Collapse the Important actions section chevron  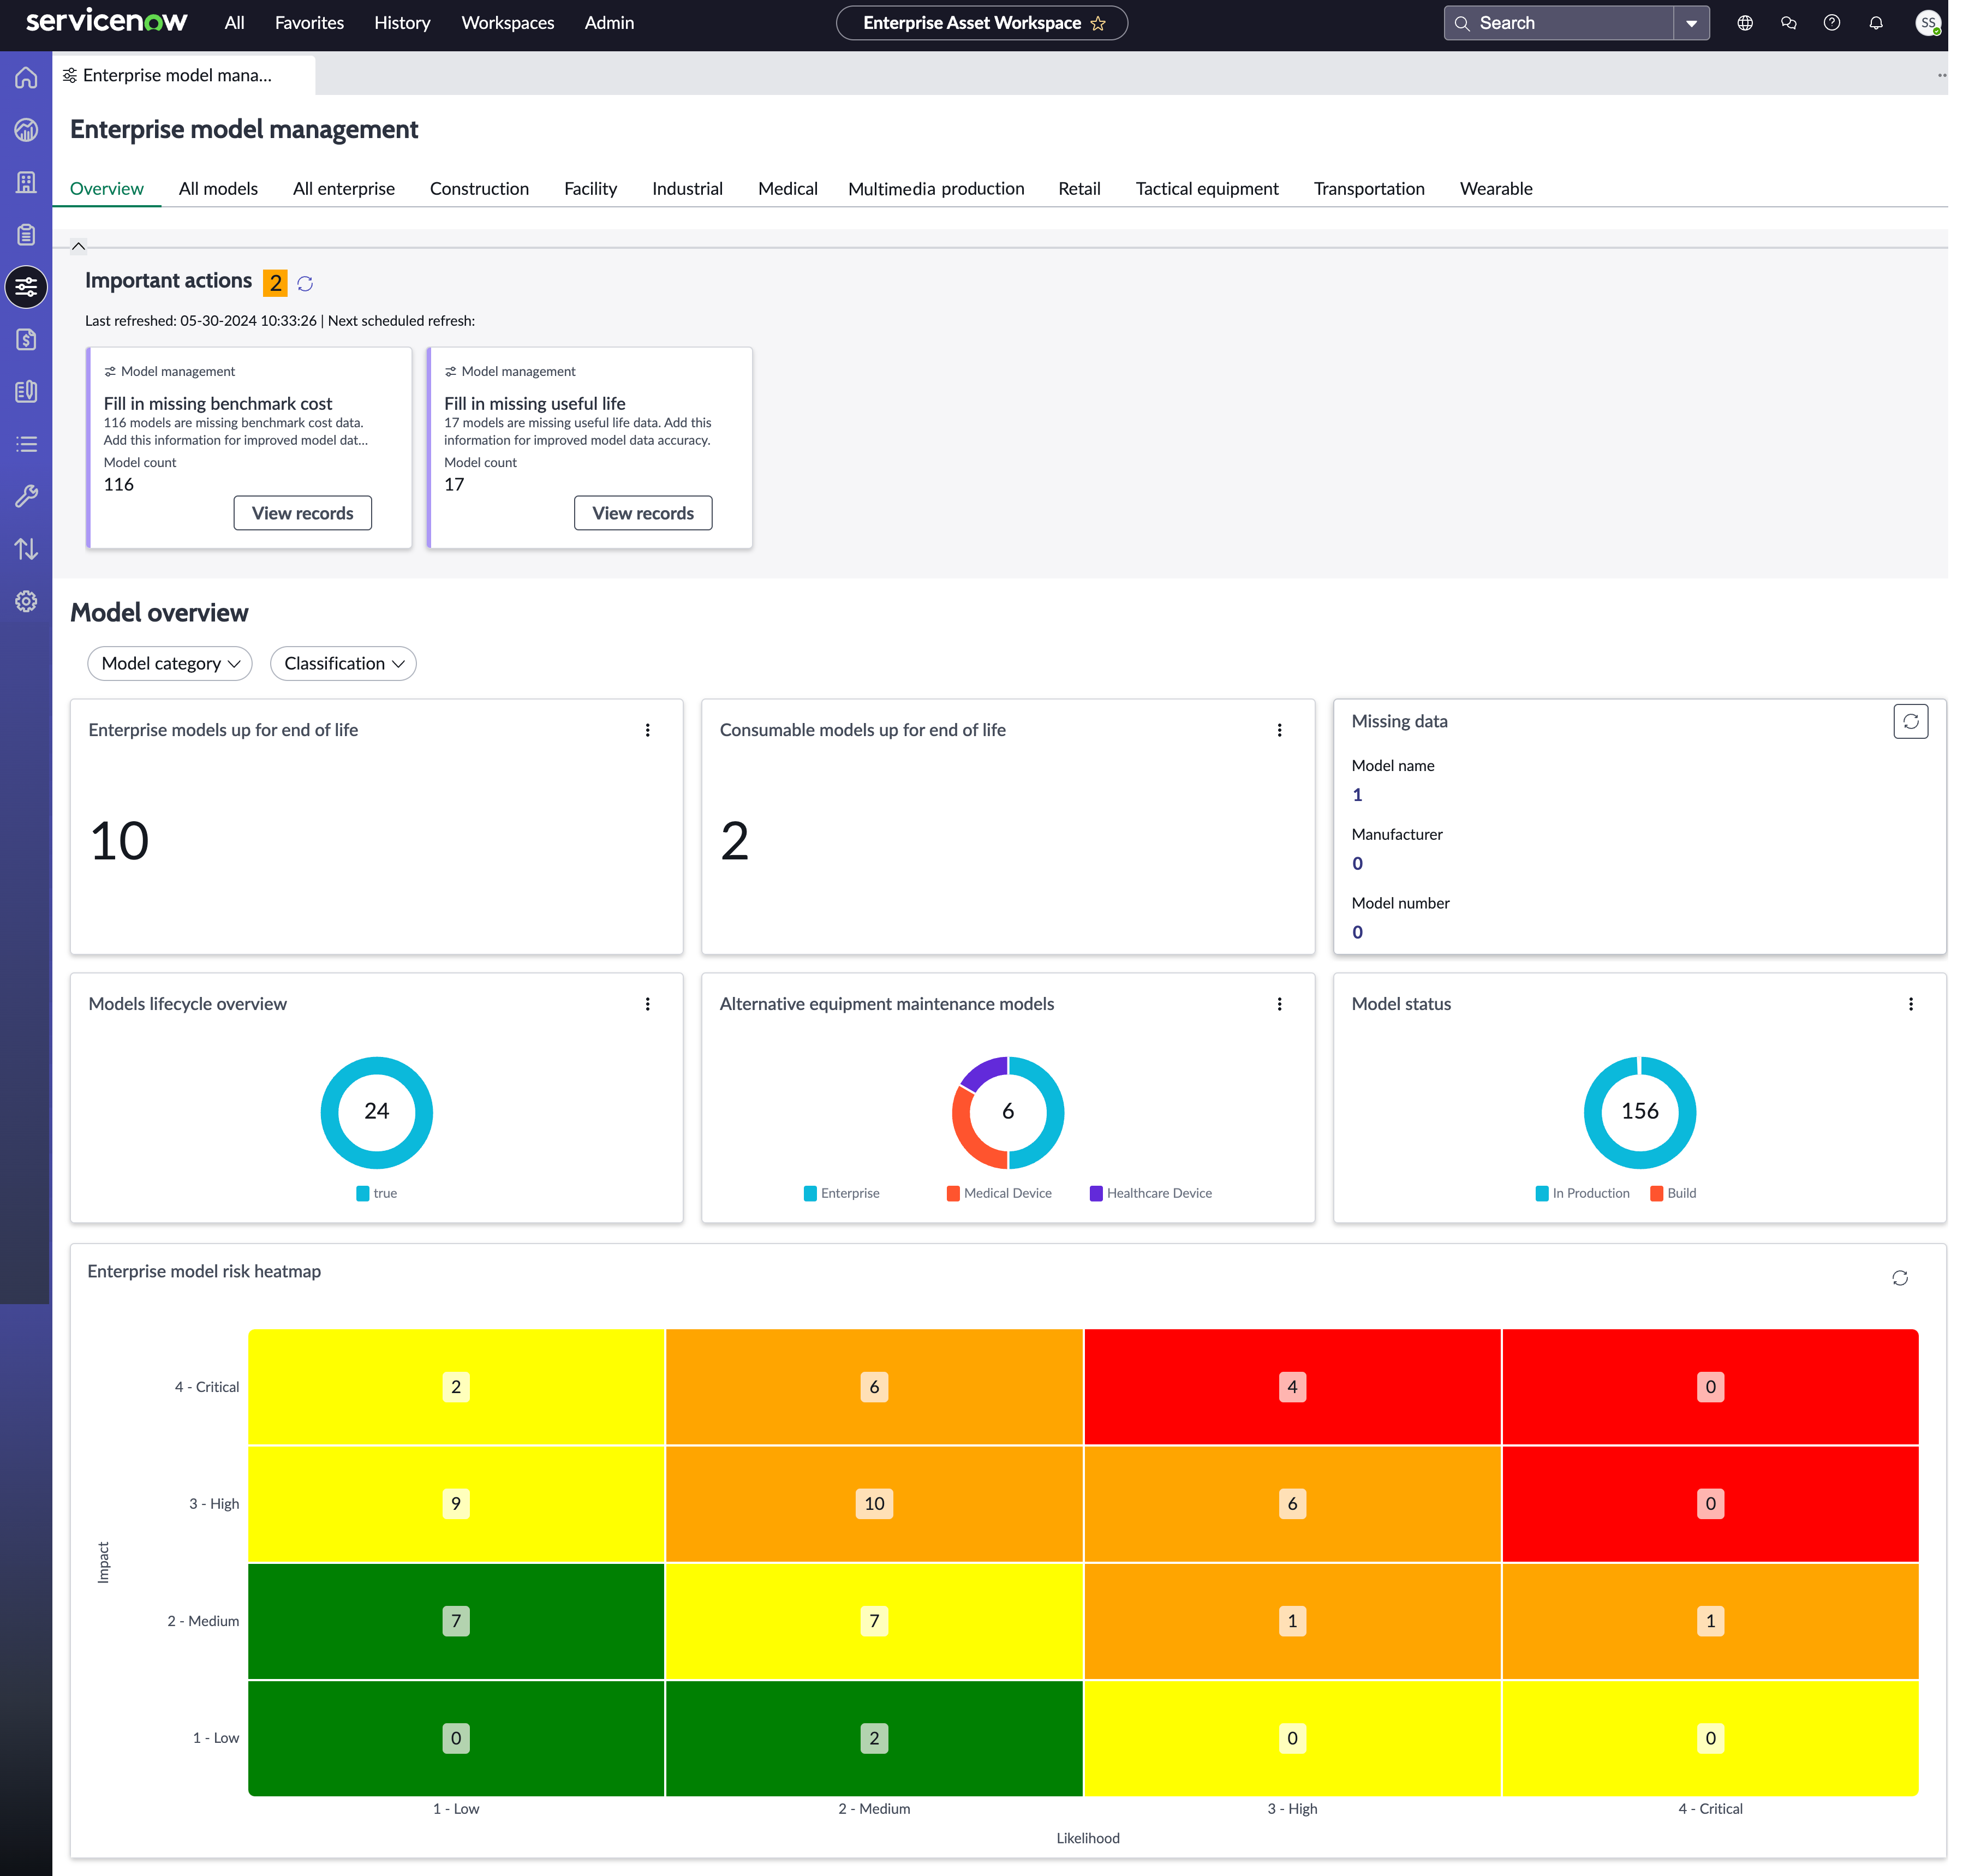(78, 246)
